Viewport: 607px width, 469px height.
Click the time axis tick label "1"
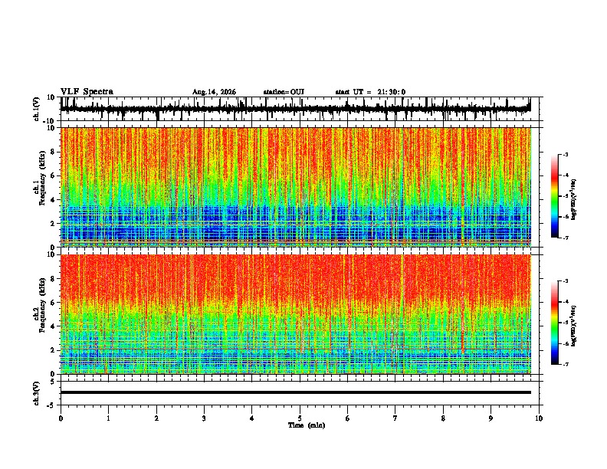108,418
